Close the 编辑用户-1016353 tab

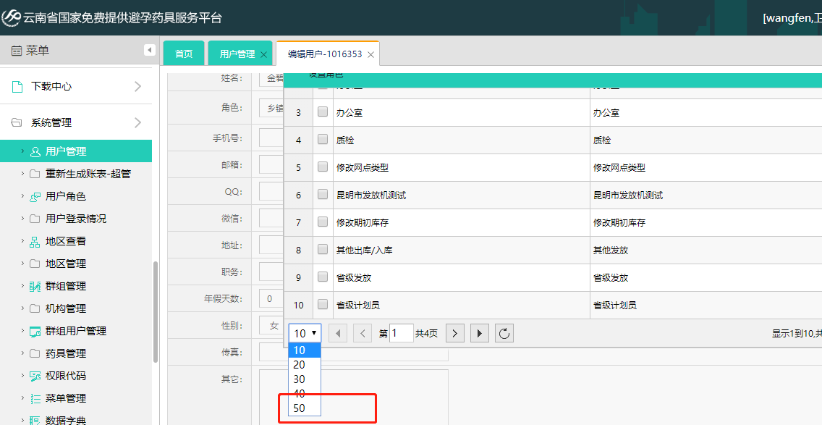370,54
